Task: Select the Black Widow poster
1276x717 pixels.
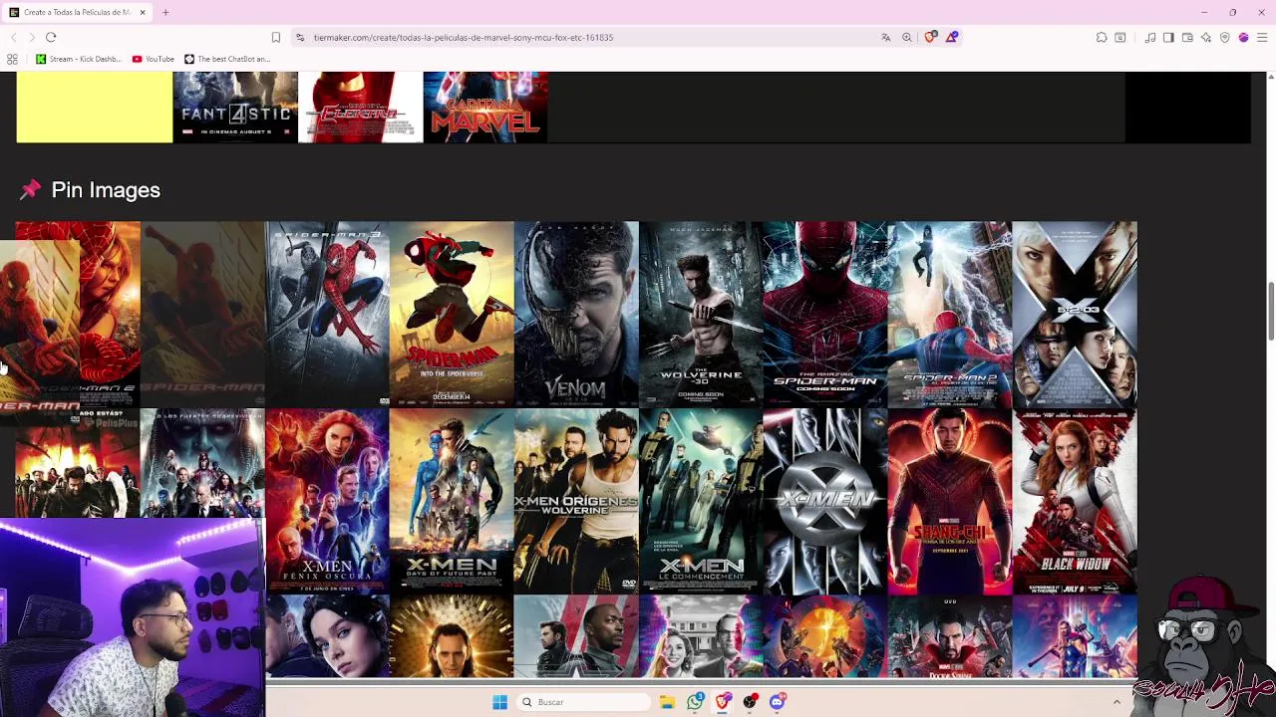Action: coord(1075,501)
